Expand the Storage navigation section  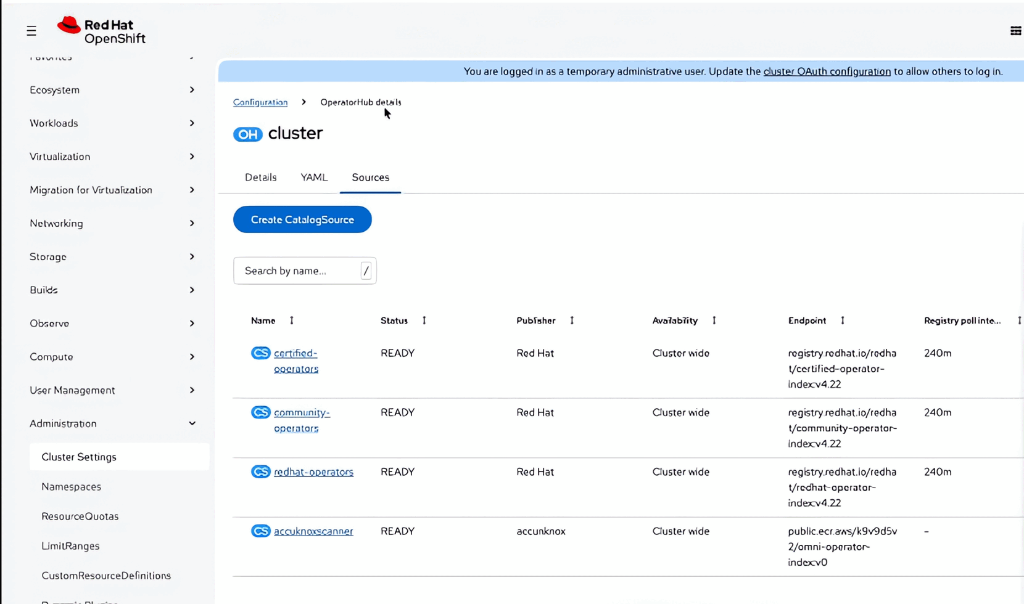(112, 256)
